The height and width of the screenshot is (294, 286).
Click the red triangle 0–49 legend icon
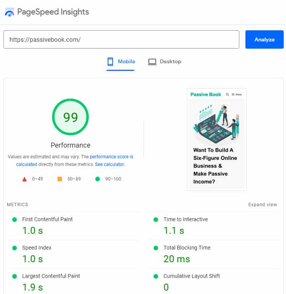pos(25,179)
